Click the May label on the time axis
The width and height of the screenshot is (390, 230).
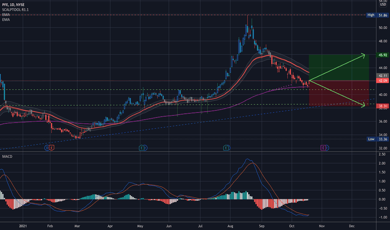[x=140, y=226]
